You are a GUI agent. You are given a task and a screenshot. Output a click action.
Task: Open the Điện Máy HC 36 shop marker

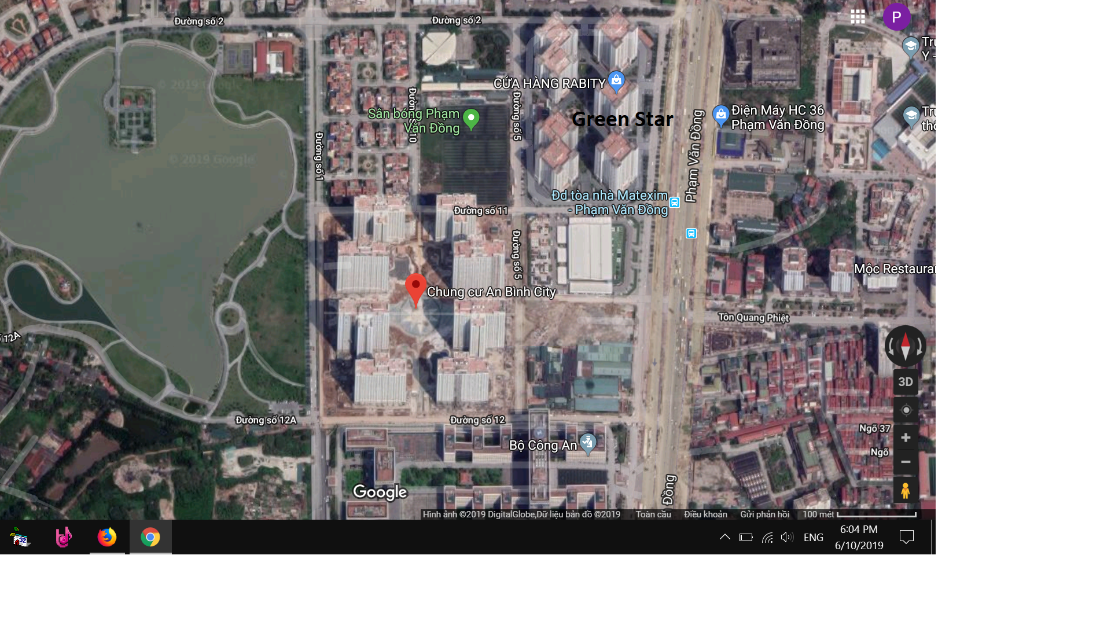720,115
